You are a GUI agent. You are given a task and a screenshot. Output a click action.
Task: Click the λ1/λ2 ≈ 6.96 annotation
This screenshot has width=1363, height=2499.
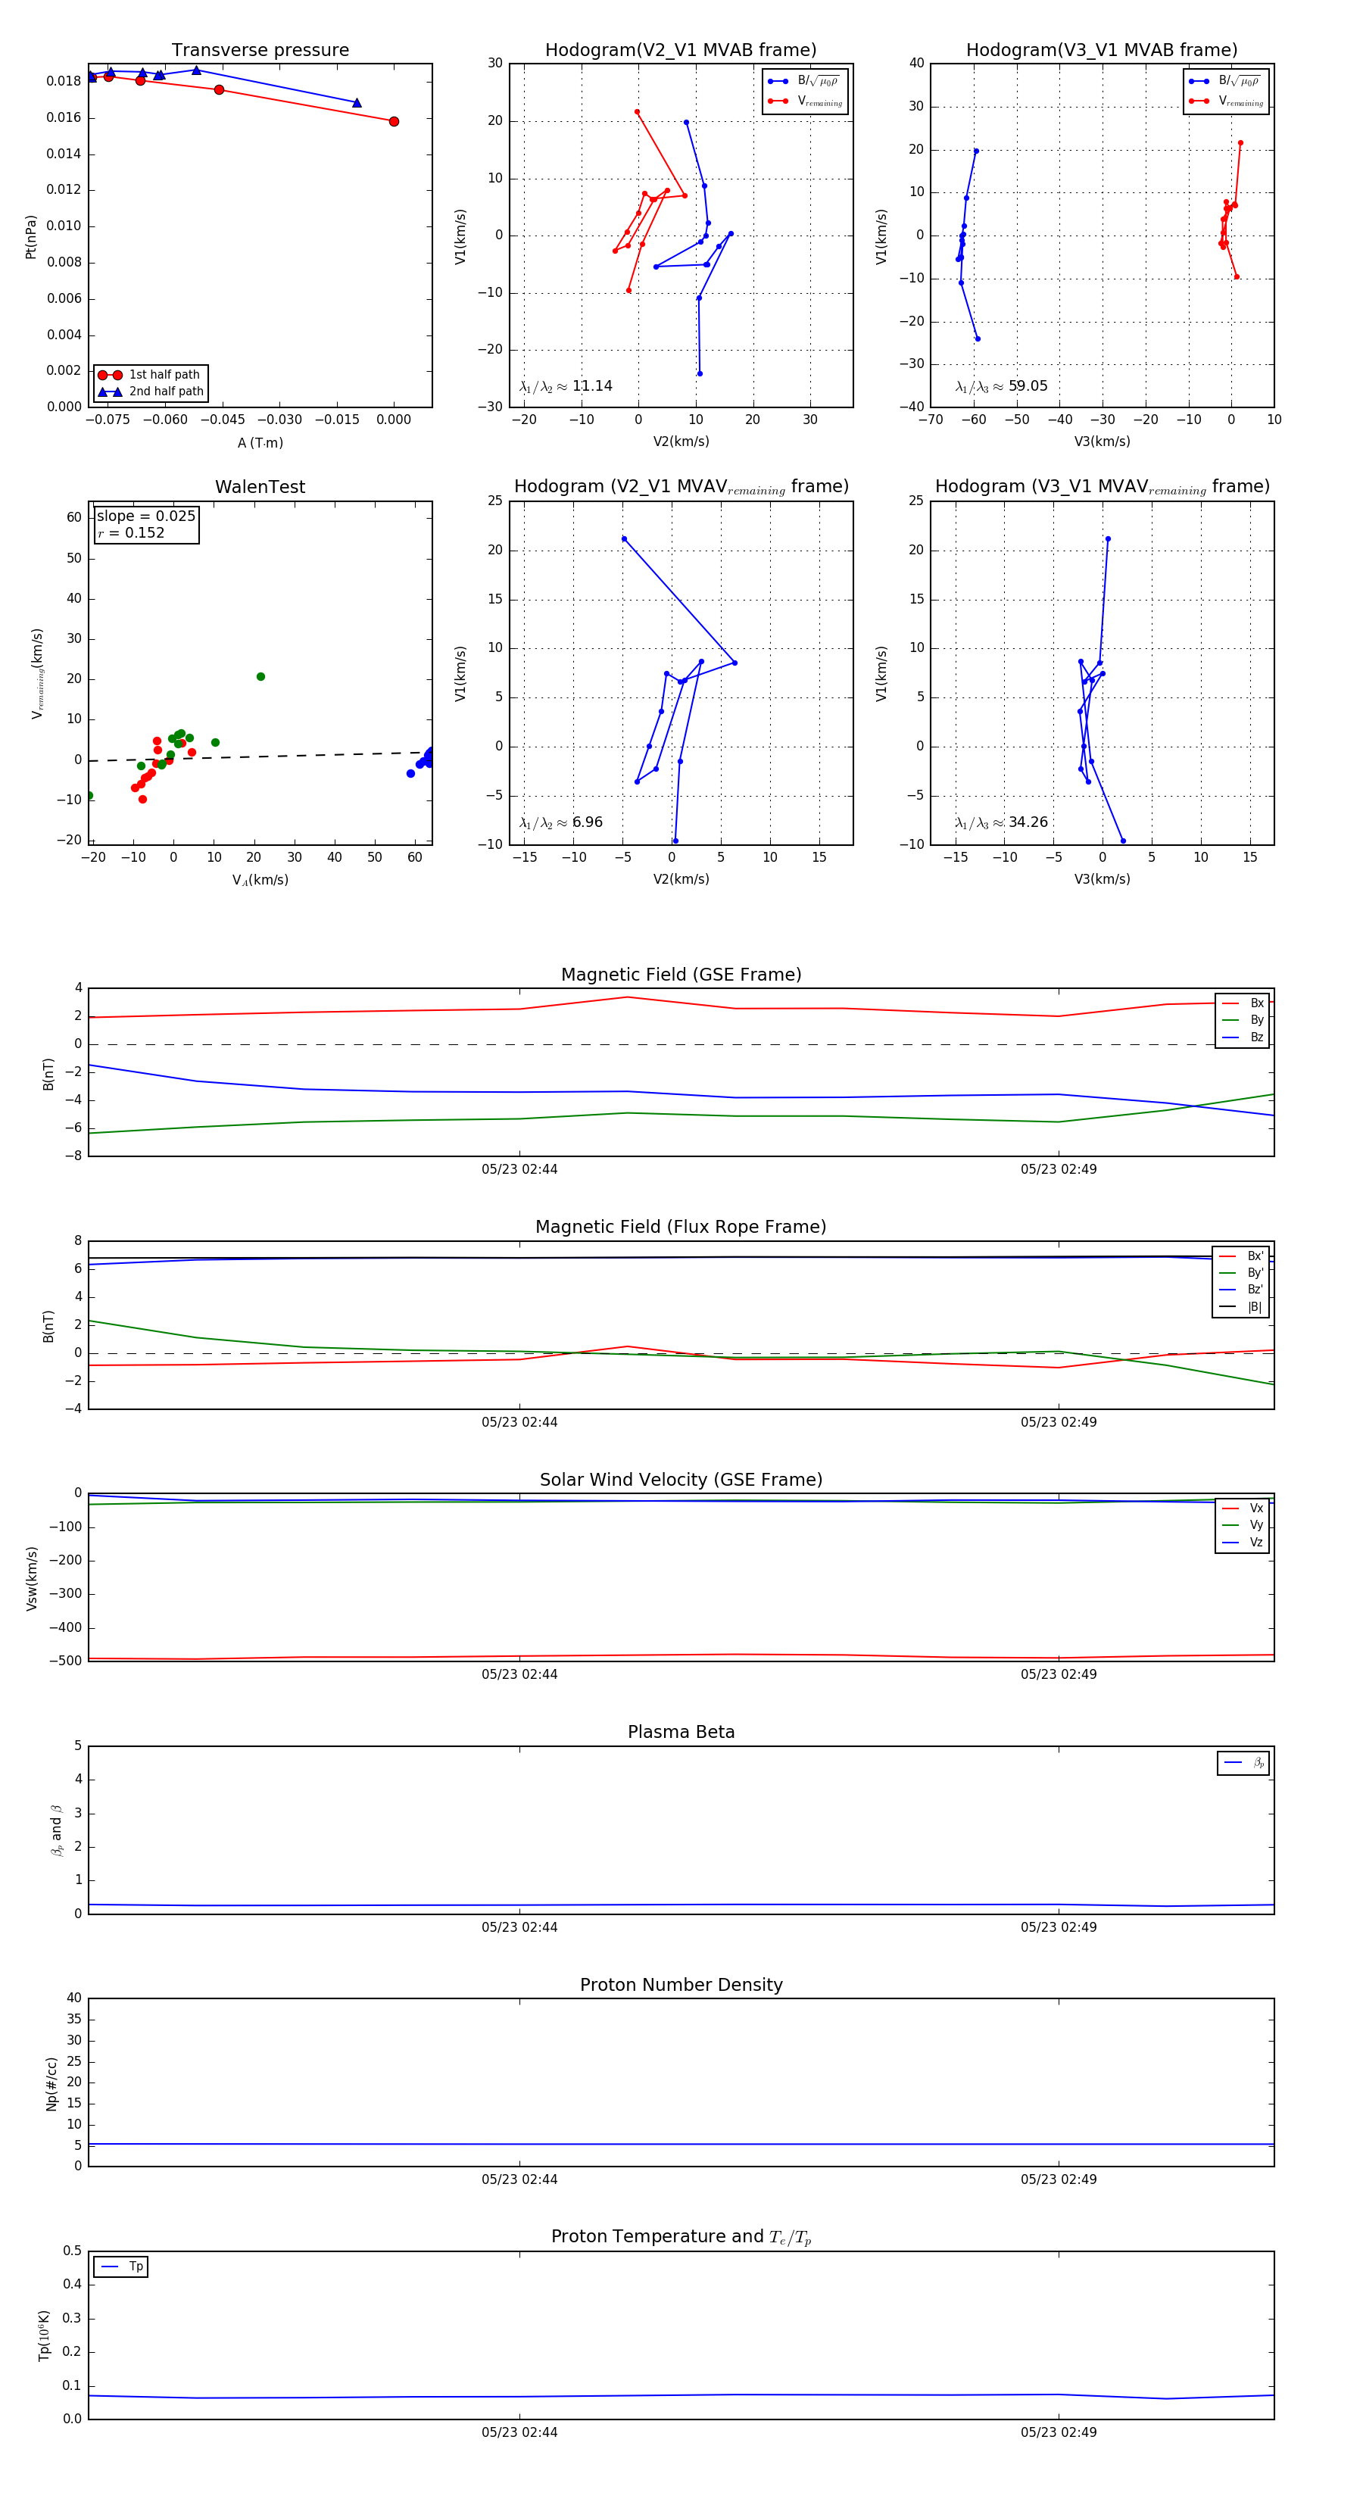[560, 822]
